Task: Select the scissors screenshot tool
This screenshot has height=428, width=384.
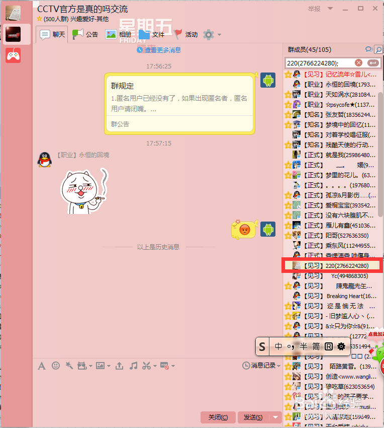Action: tap(147, 366)
